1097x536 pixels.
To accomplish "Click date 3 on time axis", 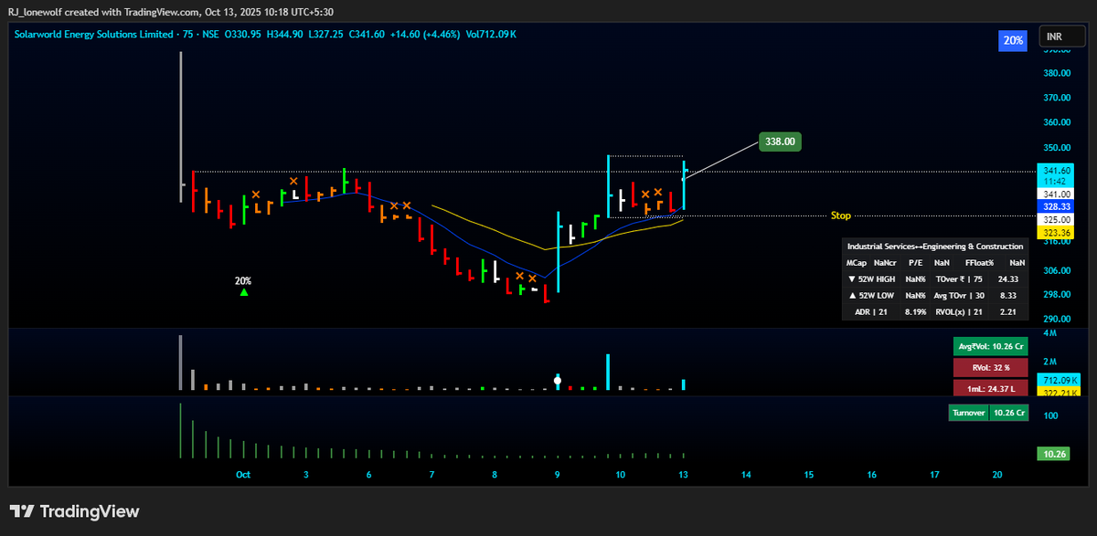I will (305, 475).
